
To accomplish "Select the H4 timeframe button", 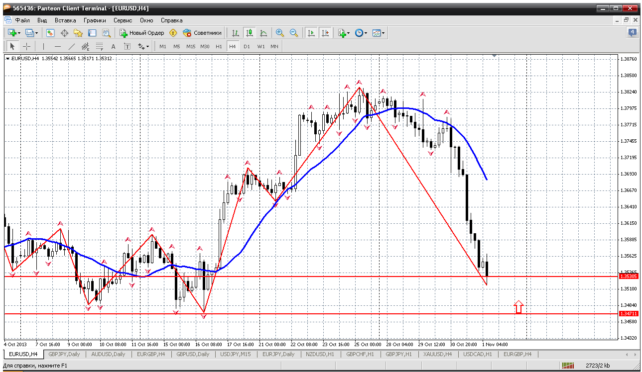I will [232, 46].
